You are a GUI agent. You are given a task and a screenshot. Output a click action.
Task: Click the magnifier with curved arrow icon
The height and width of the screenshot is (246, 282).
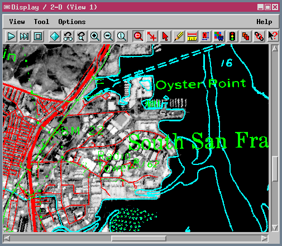coord(82,36)
